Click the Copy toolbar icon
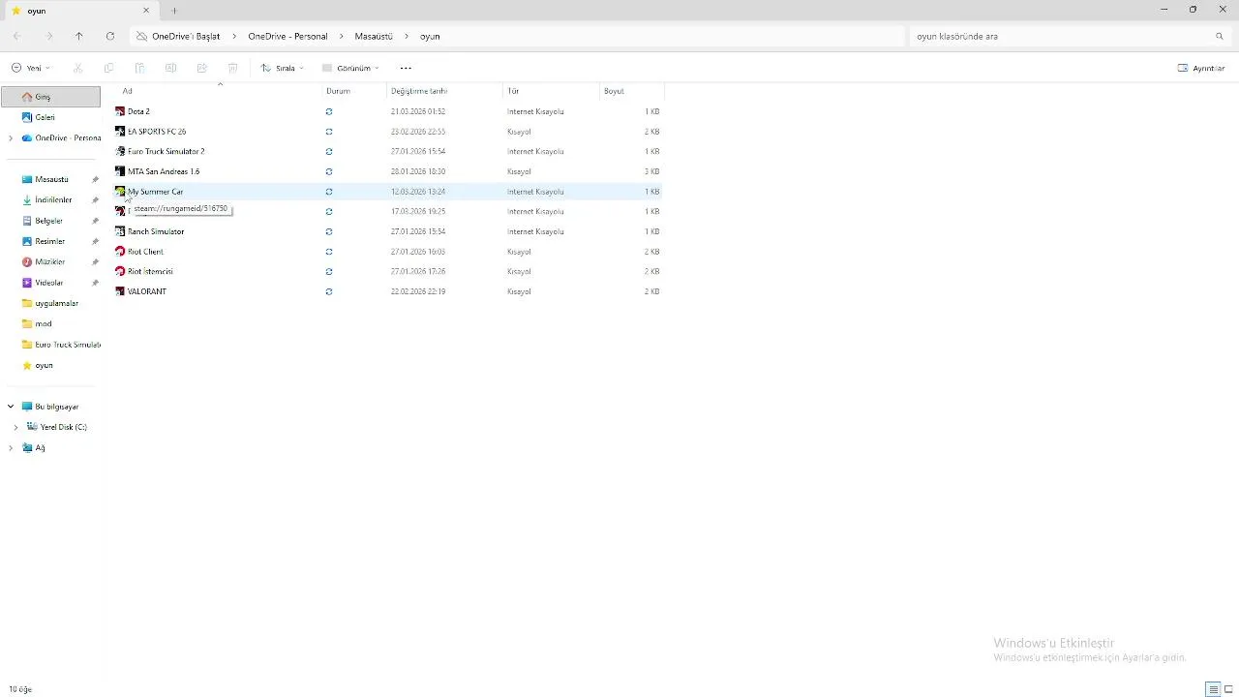Image resolution: width=1239 pixels, height=697 pixels. coord(108,68)
